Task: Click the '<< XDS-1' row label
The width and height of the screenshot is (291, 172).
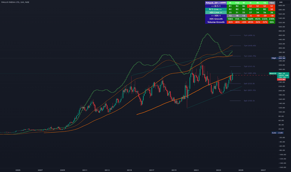Action: click(x=216, y=16)
